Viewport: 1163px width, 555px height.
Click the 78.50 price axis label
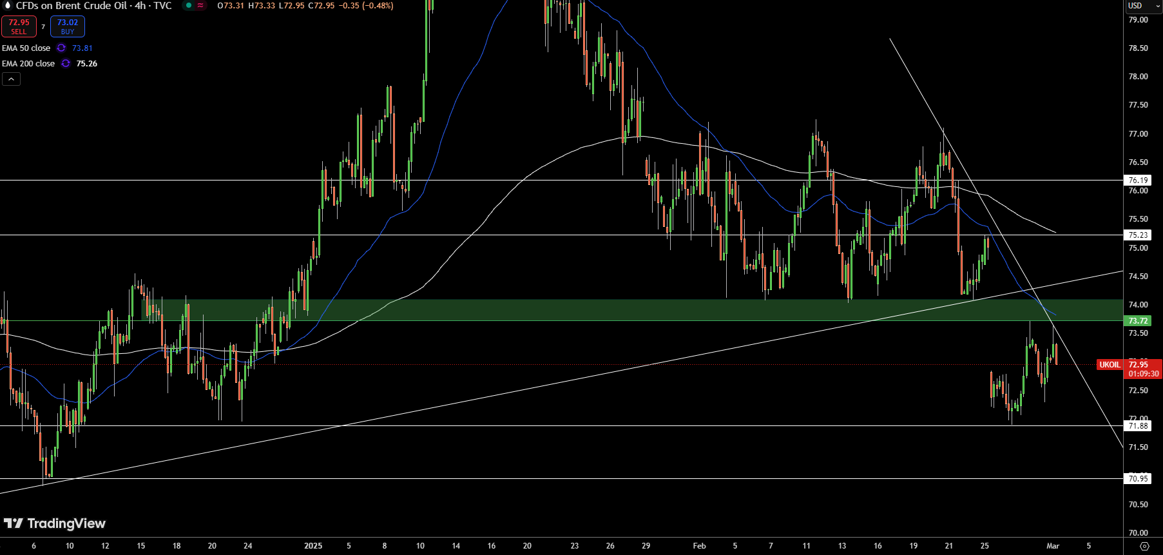[x=1139, y=48]
